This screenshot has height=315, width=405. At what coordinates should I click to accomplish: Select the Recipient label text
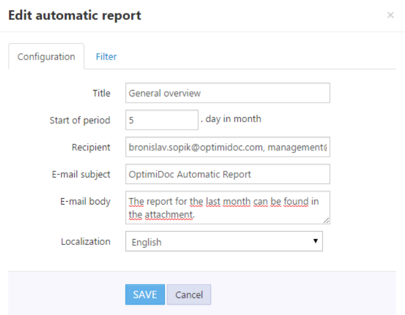point(91,147)
